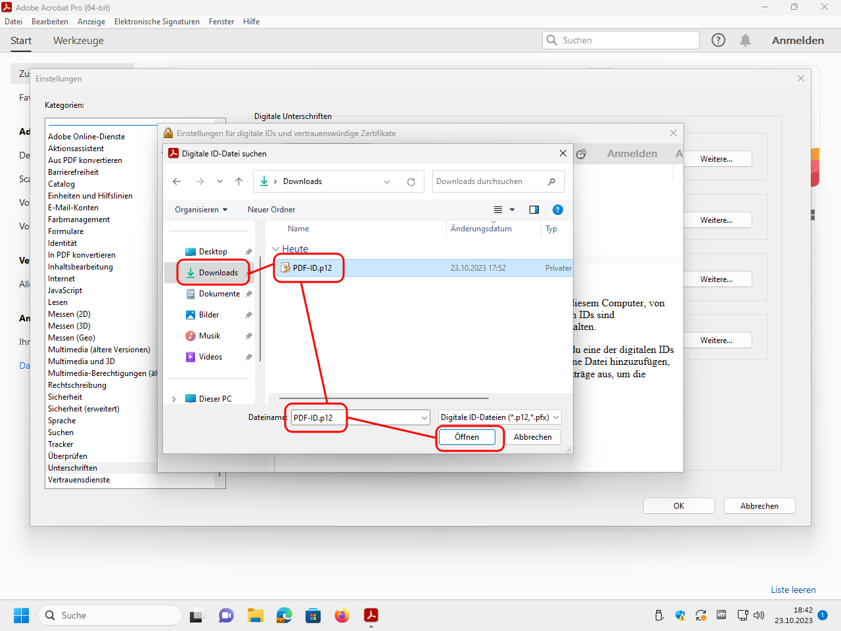Open Firefox from the taskbar
This screenshot has height=631, width=841.
pos(342,615)
